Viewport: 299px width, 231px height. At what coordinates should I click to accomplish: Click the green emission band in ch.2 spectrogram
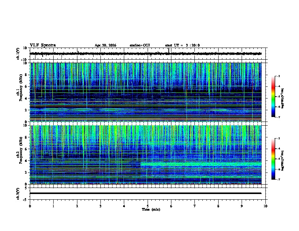(x=201, y=164)
